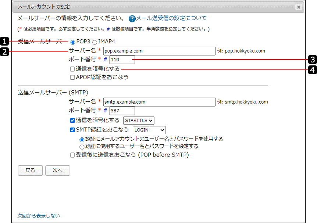Open the STARTTLS encryption dropdown
The width and height of the screenshot is (317, 223).
tap(139, 121)
